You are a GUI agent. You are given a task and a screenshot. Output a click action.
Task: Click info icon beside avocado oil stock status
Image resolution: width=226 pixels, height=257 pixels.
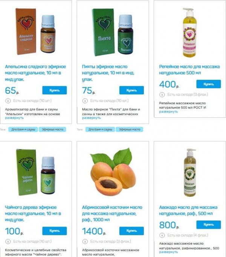162,235
